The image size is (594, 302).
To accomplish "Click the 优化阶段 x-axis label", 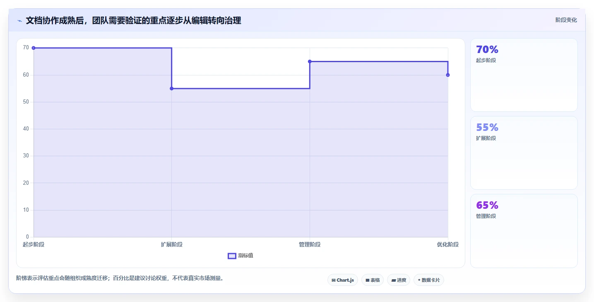I will point(448,244).
